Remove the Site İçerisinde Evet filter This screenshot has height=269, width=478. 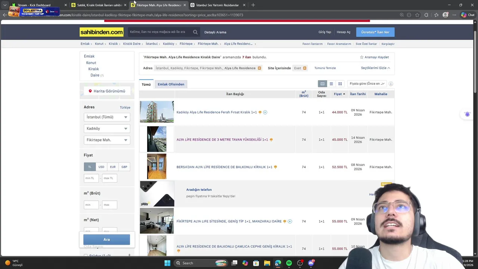tap(305, 68)
